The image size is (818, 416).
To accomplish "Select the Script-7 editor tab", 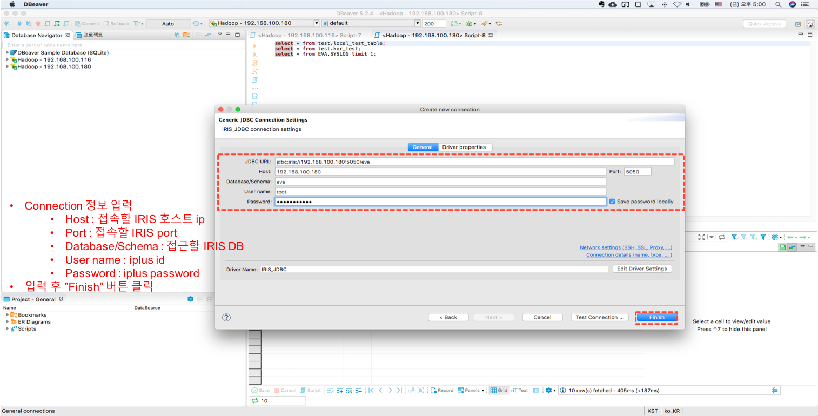I will click(x=305, y=35).
